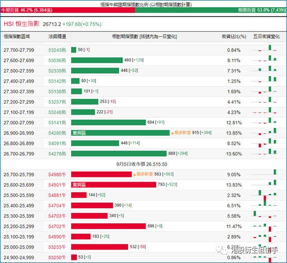Click the HSI 恒生指數 title

[x=22, y=24]
